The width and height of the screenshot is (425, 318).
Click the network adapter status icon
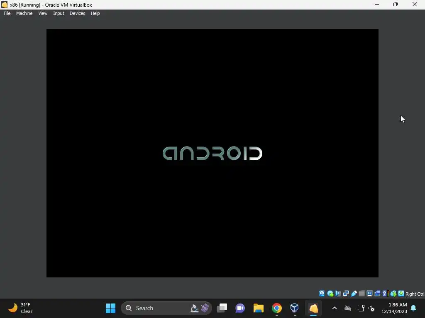346,294
